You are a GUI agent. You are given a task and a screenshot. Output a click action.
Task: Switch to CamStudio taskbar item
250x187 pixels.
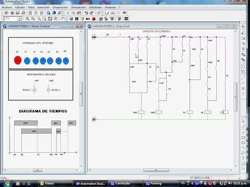click(126, 183)
